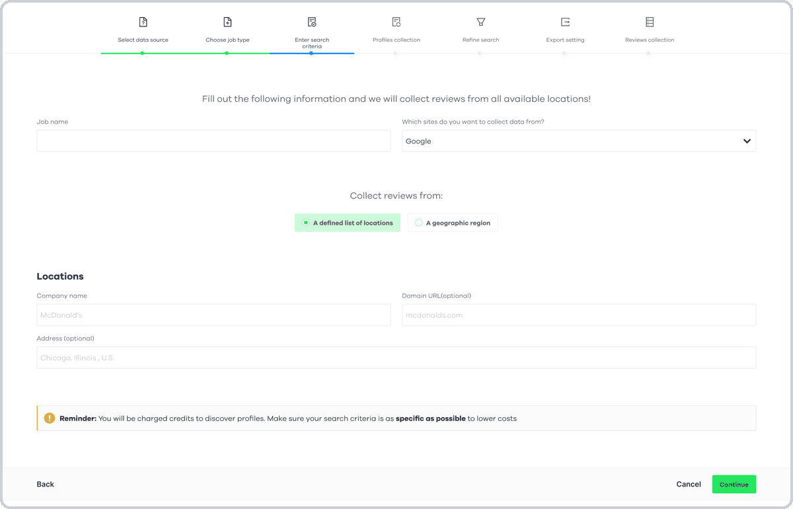The height and width of the screenshot is (509, 793).
Task: Click the green dot under Choose job type
Action: [x=227, y=53]
